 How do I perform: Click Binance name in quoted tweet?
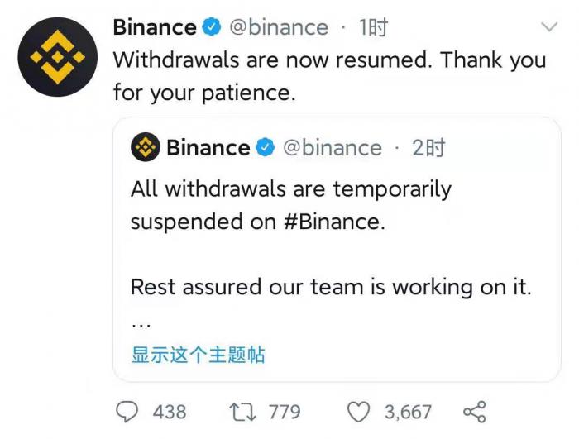(x=208, y=148)
